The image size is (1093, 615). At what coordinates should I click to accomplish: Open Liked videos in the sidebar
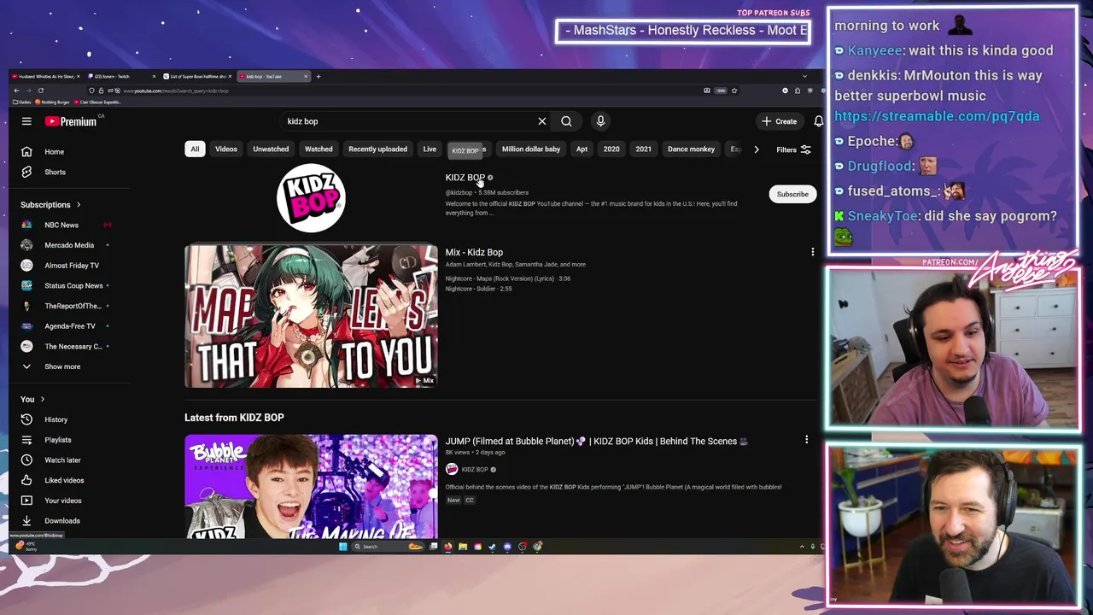pos(64,480)
